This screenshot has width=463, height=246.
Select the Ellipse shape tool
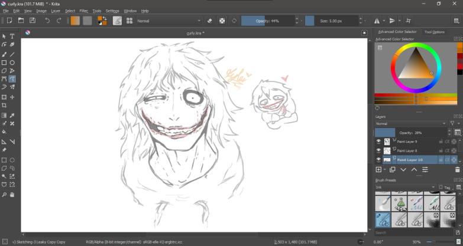[12, 63]
